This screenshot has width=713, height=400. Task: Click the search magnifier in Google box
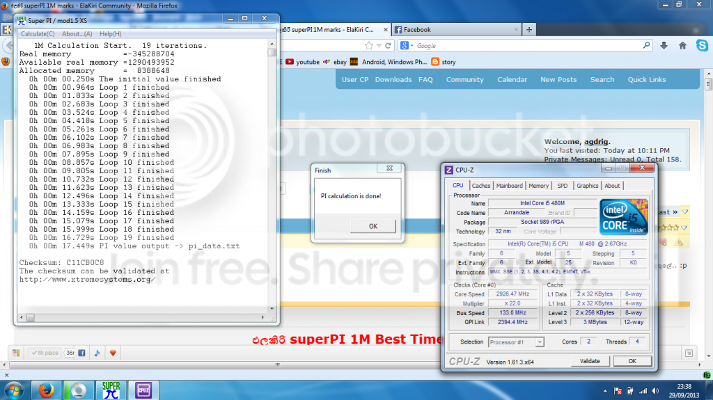tap(646, 45)
